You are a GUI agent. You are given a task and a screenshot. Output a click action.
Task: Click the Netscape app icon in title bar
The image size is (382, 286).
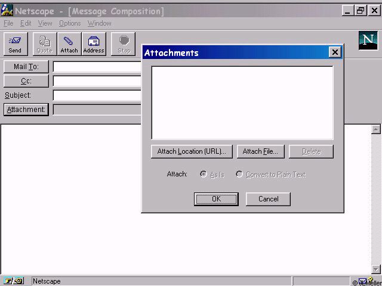point(7,11)
